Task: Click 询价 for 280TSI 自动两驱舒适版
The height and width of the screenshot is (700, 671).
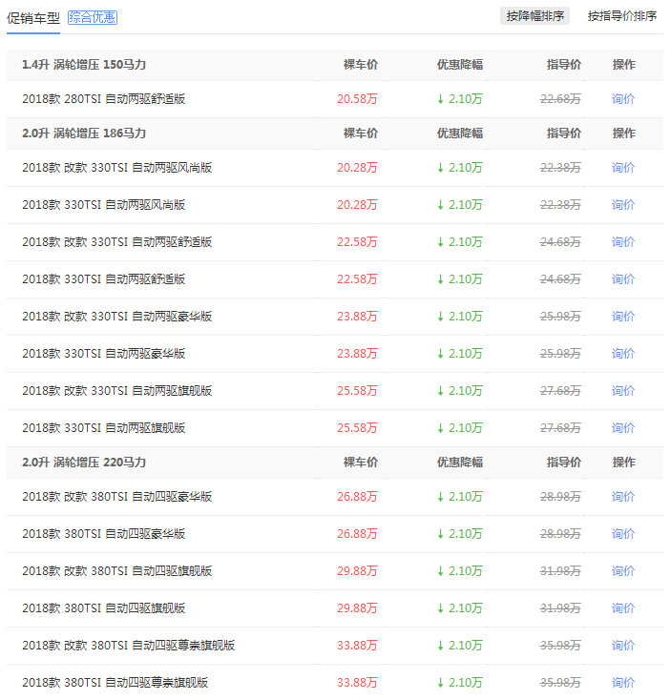Action: tap(623, 98)
